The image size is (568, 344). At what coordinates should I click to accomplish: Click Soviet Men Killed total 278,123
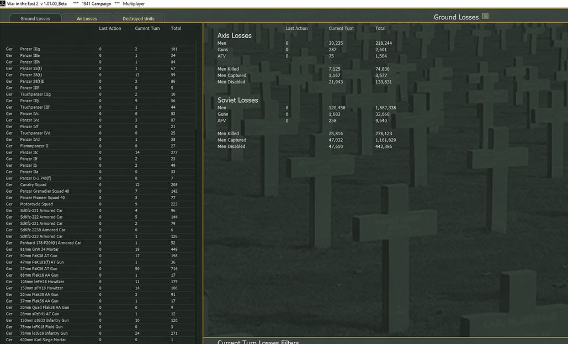tap(383, 134)
